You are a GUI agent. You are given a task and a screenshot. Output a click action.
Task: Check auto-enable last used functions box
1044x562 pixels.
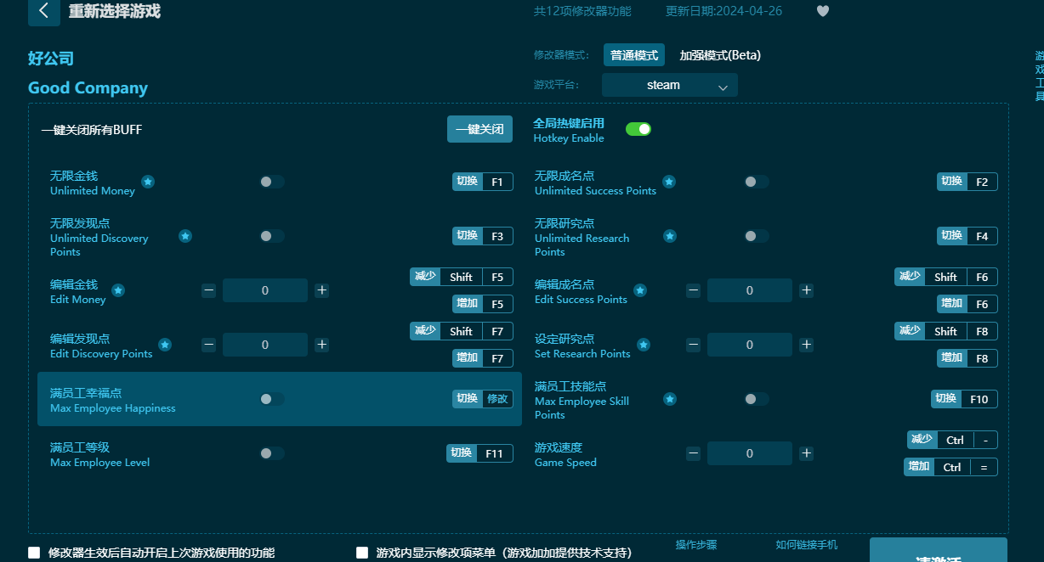(34, 553)
